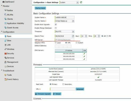Image resolution: width=131 pixels, height=101 pixels.
Task: Collapse the Troubleshoot section
Action: tap(2, 70)
